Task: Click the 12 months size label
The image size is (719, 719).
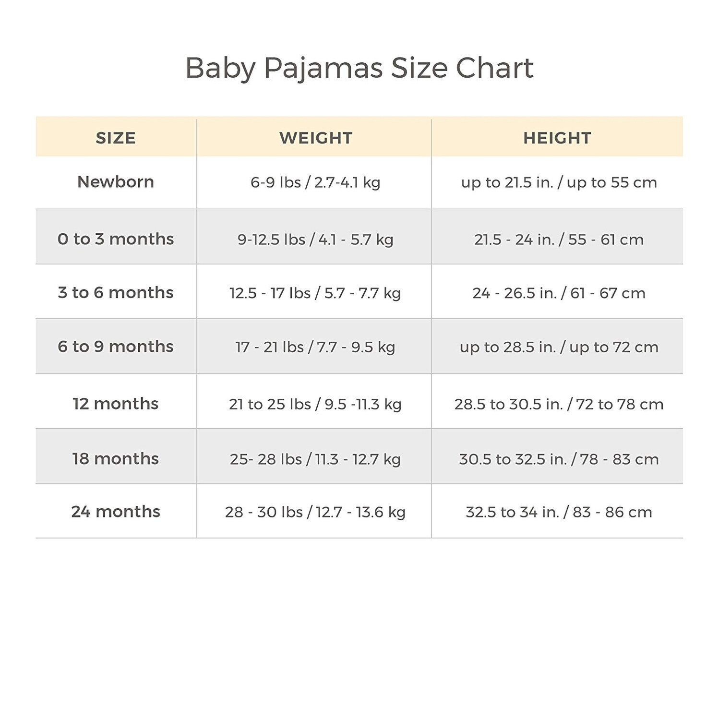Action: tap(116, 404)
